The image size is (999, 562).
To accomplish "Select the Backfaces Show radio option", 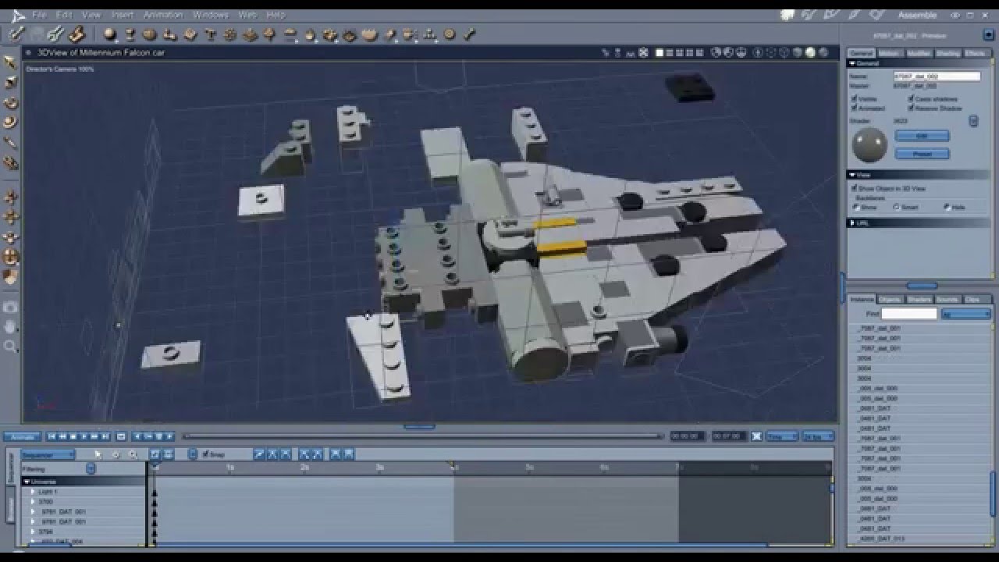I will pos(855,208).
